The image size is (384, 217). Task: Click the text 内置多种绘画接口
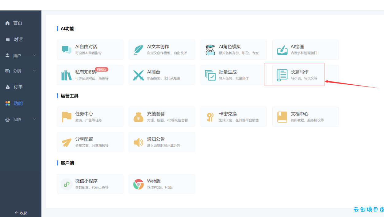coord(304,53)
